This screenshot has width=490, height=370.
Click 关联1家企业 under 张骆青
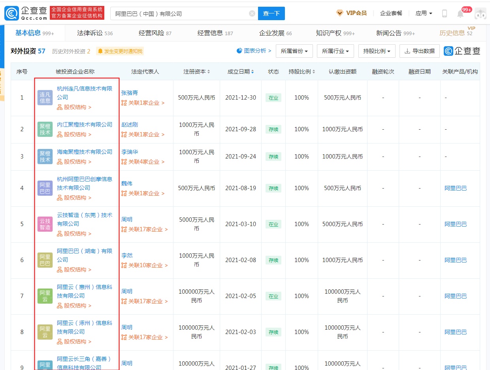[143, 103]
